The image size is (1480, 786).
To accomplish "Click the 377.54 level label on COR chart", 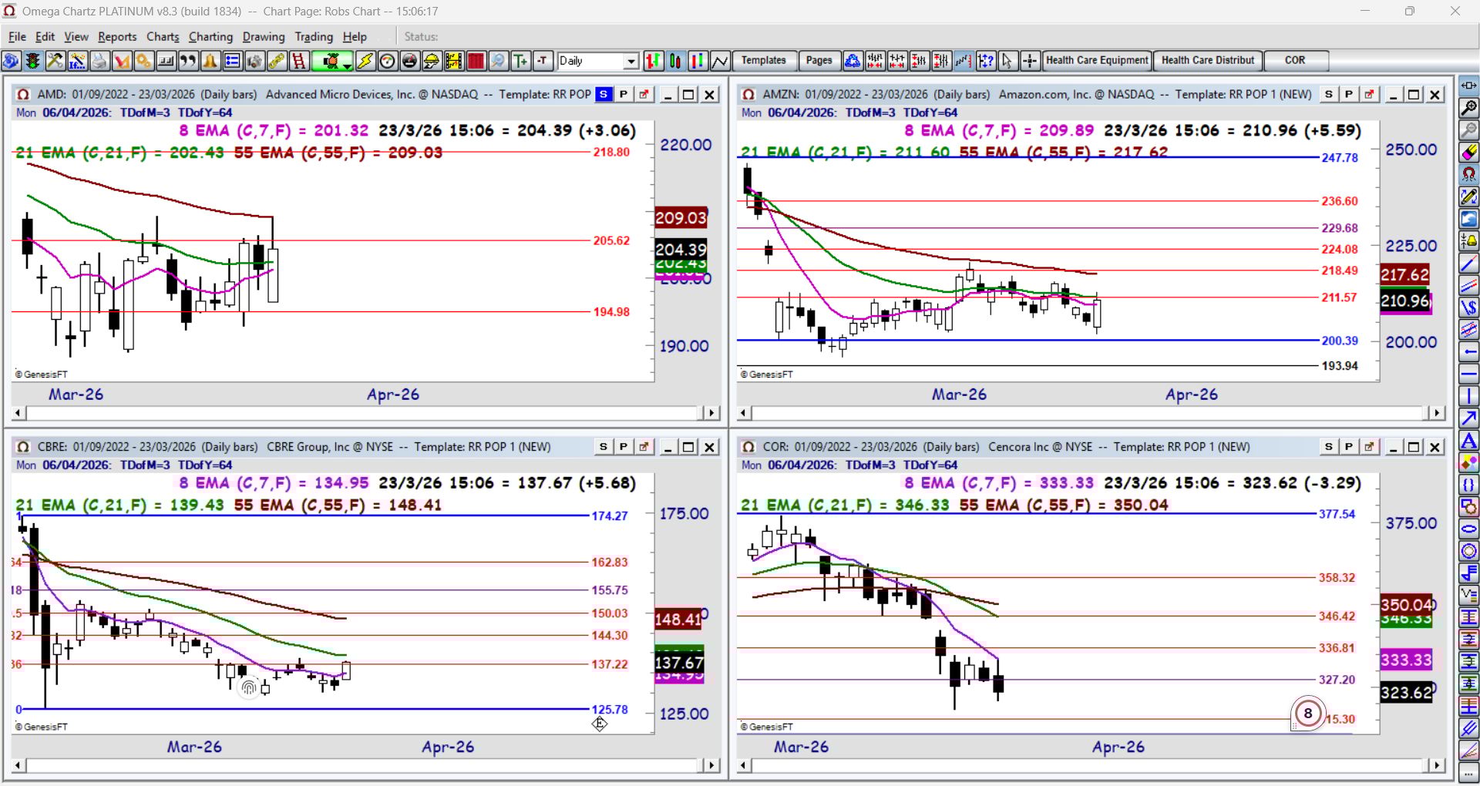I will pos(1337,514).
